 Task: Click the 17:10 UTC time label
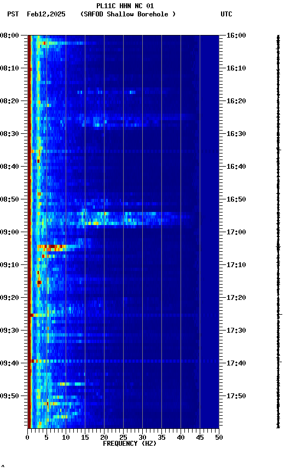[236, 265]
